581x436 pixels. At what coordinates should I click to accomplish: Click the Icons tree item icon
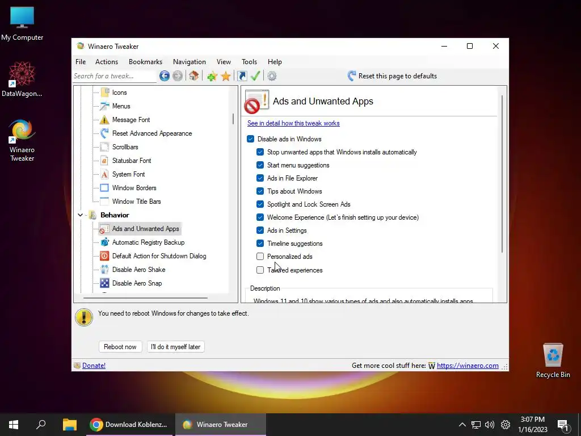click(x=105, y=93)
